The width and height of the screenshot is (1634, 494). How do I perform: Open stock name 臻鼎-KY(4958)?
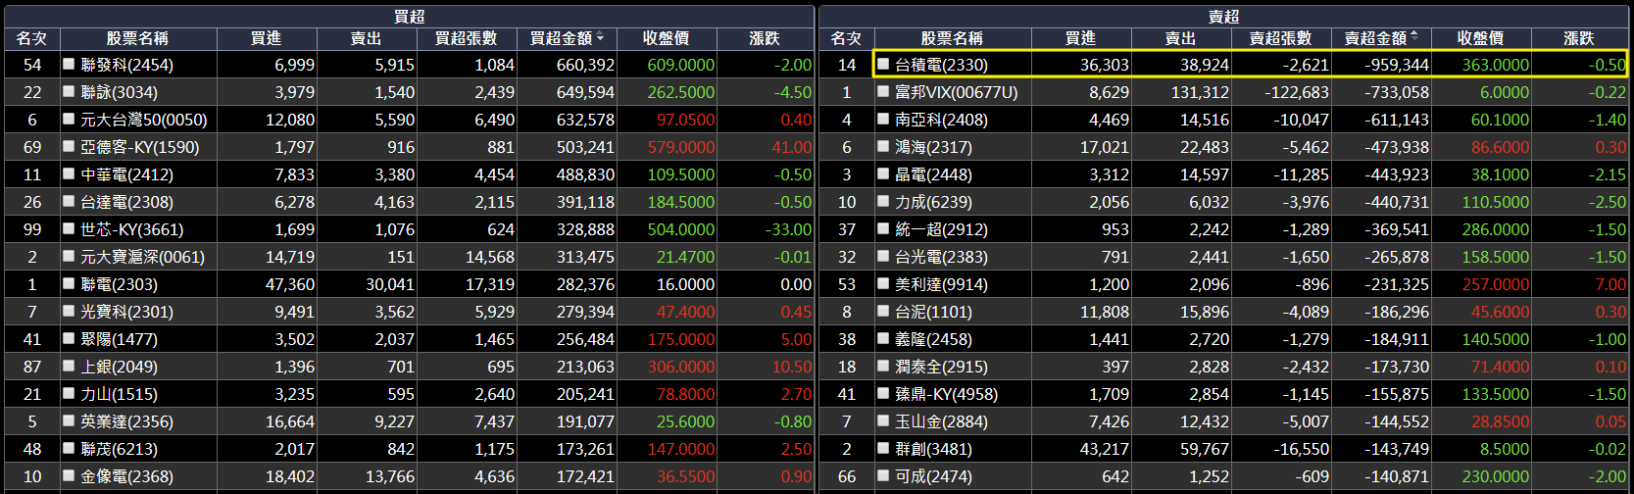click(947, 394)
